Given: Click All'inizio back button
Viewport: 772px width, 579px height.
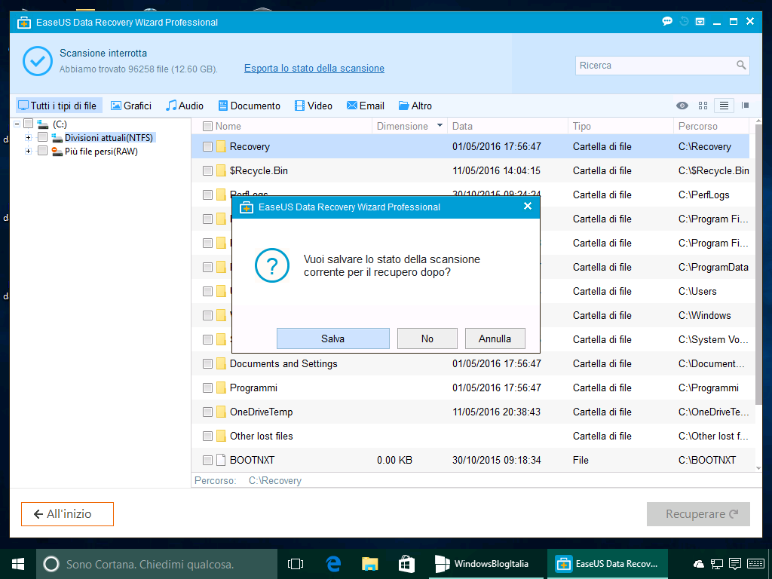Looking at the screenshot, I should point(67,514).
